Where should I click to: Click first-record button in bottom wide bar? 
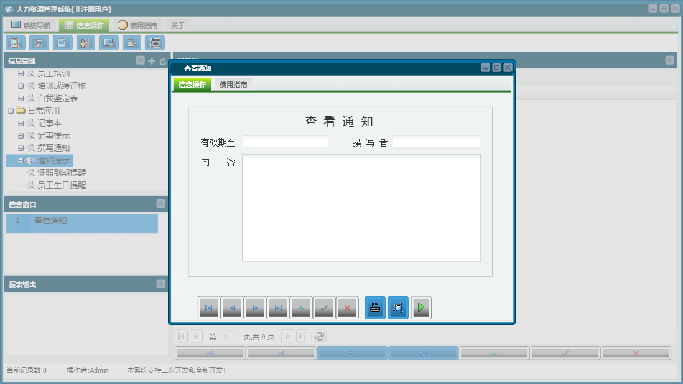(210, 353)
